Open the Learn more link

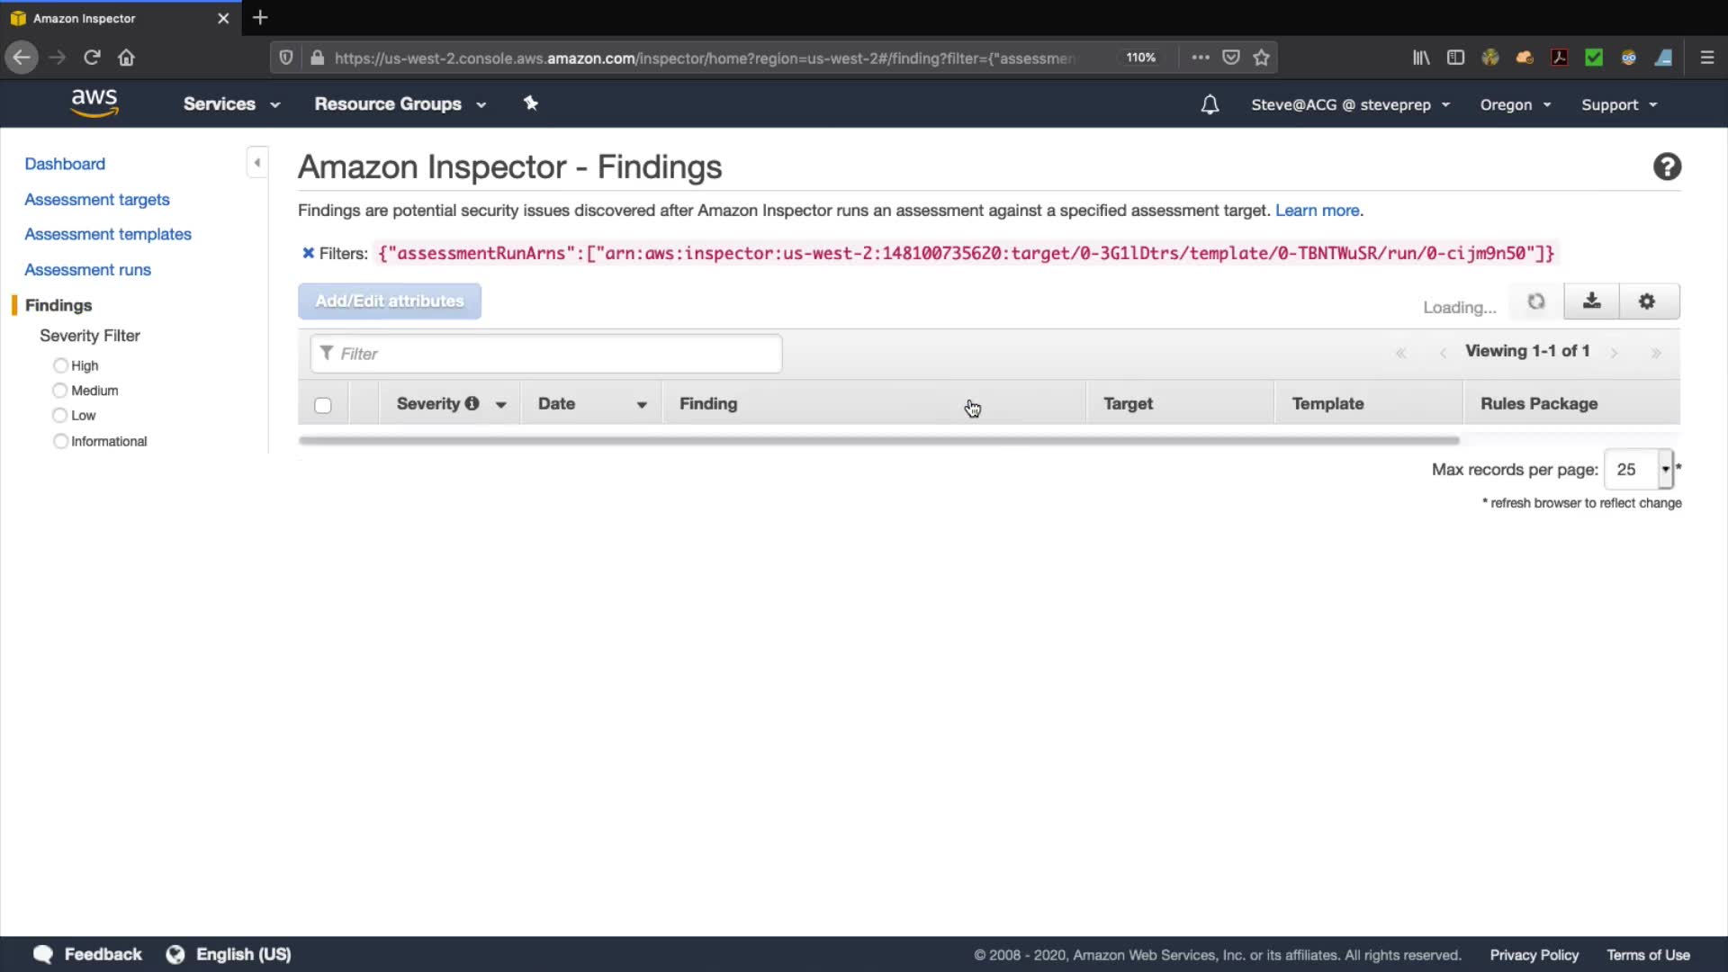coord(1317,211)
